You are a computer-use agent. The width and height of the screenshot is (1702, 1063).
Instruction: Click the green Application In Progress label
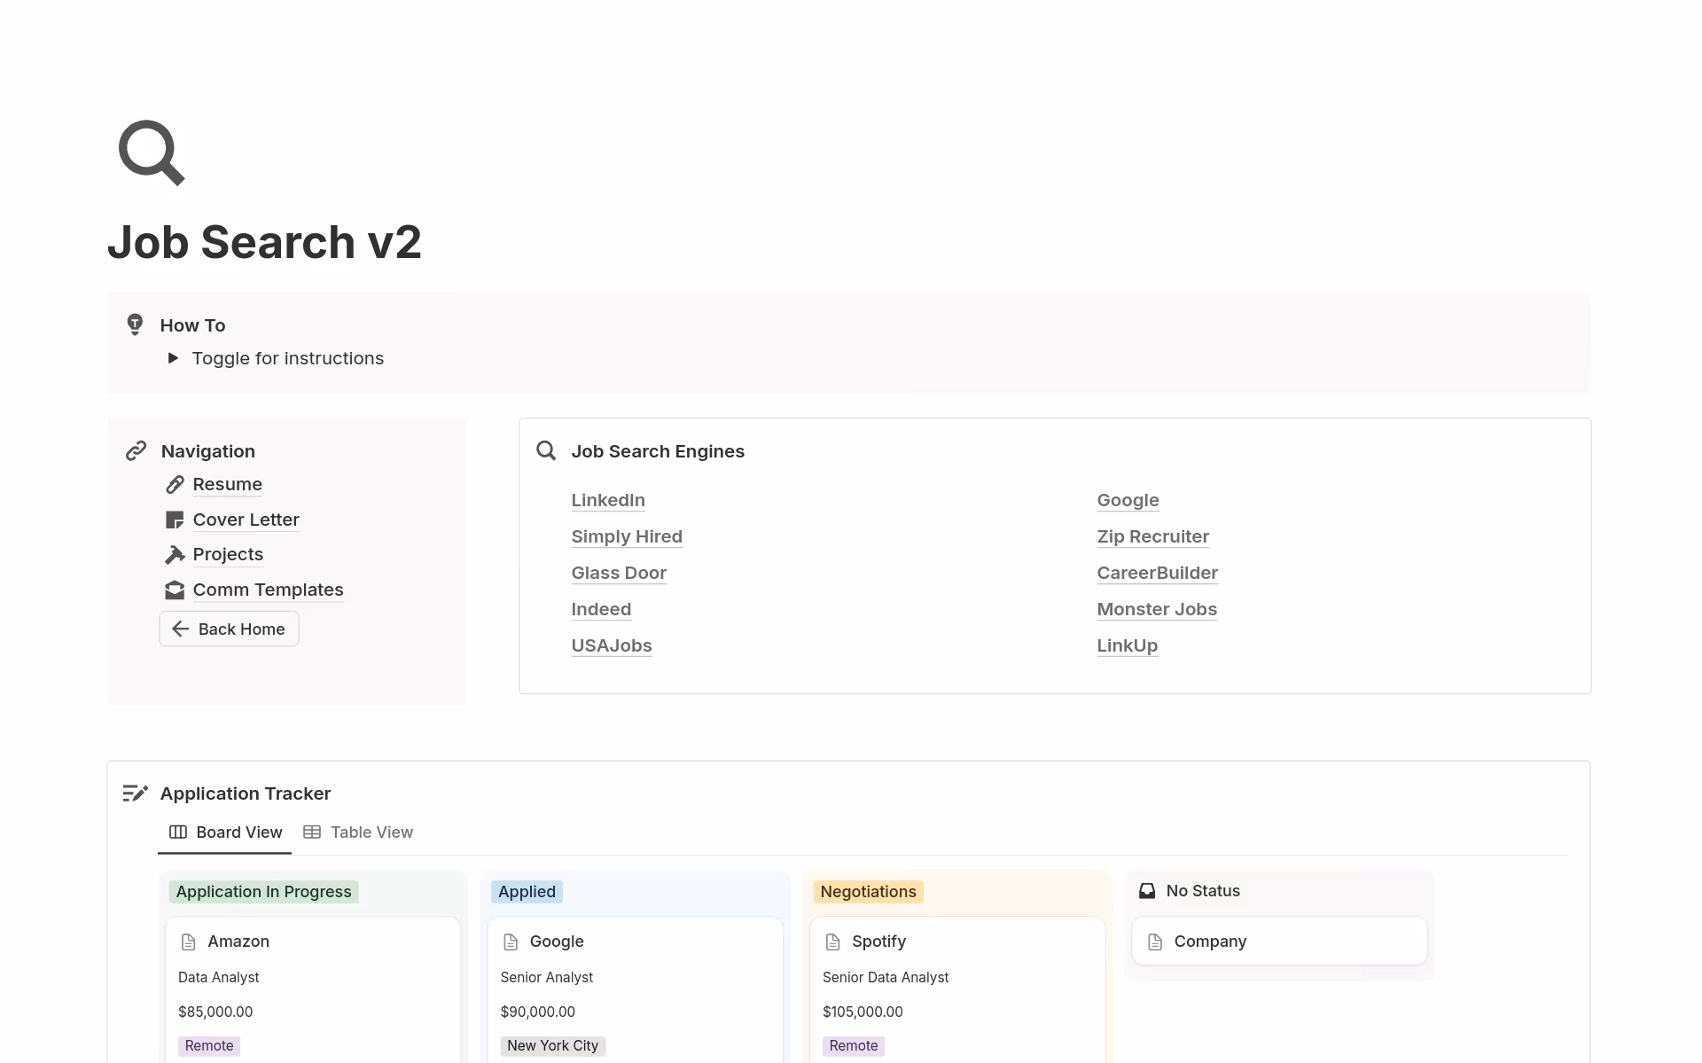point(263,892)
